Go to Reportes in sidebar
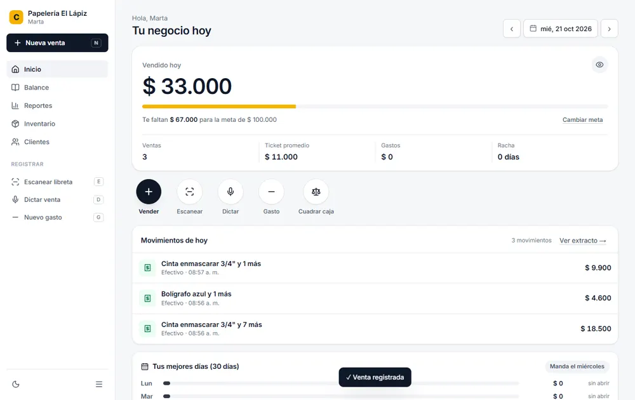 tap(57, 105)
